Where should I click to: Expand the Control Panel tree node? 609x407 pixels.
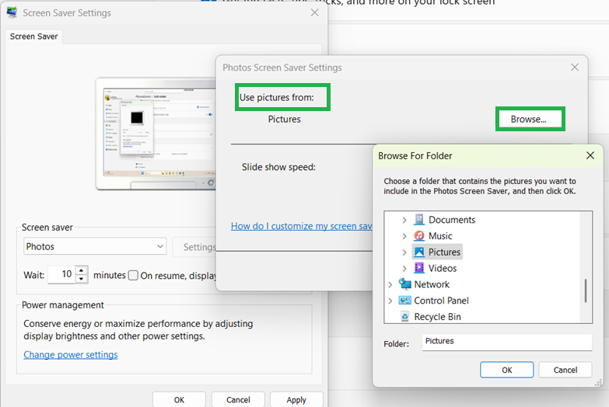(x=390, y=301)
